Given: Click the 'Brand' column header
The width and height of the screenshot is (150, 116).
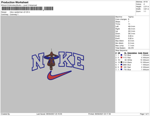Looking at the screenshot, I should (x=145, y=53).
